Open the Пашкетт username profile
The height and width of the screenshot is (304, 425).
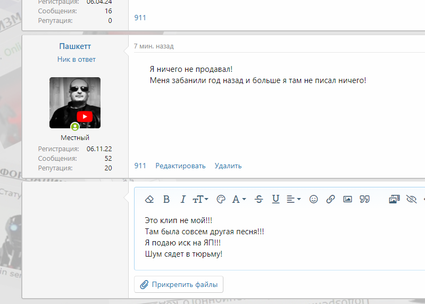click(x=75, y=46)
